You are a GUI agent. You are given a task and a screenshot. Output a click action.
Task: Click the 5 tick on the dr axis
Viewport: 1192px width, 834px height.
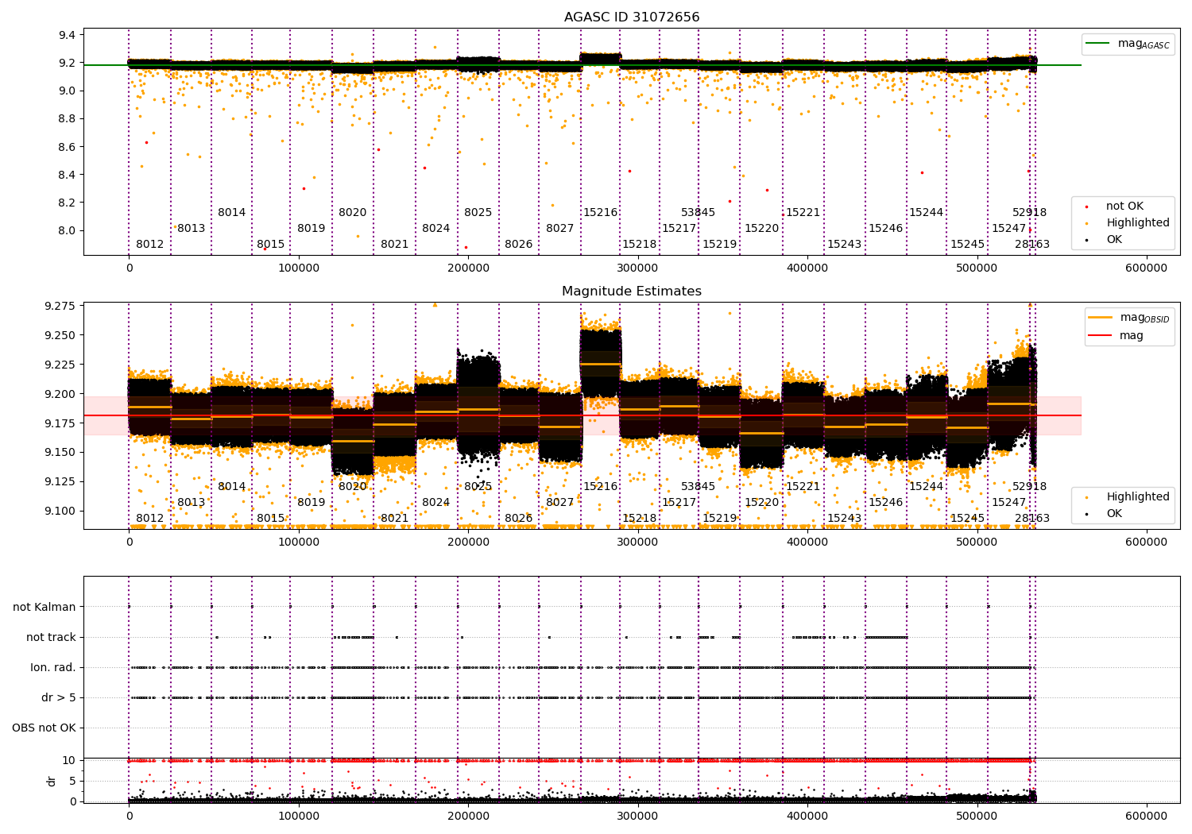point(73,782)
